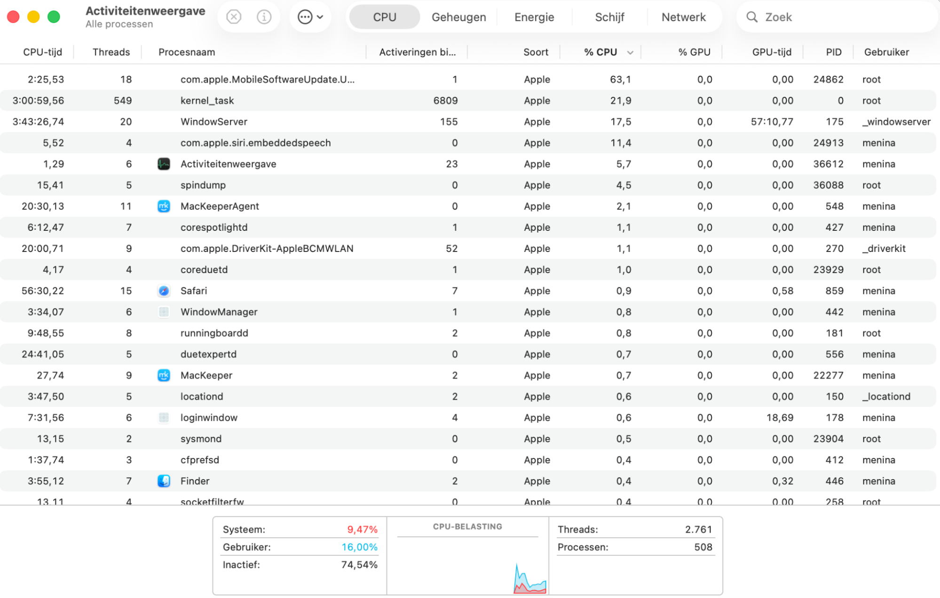
Task: Switch to the Geheugen tab
Action: tap(459, 17)
